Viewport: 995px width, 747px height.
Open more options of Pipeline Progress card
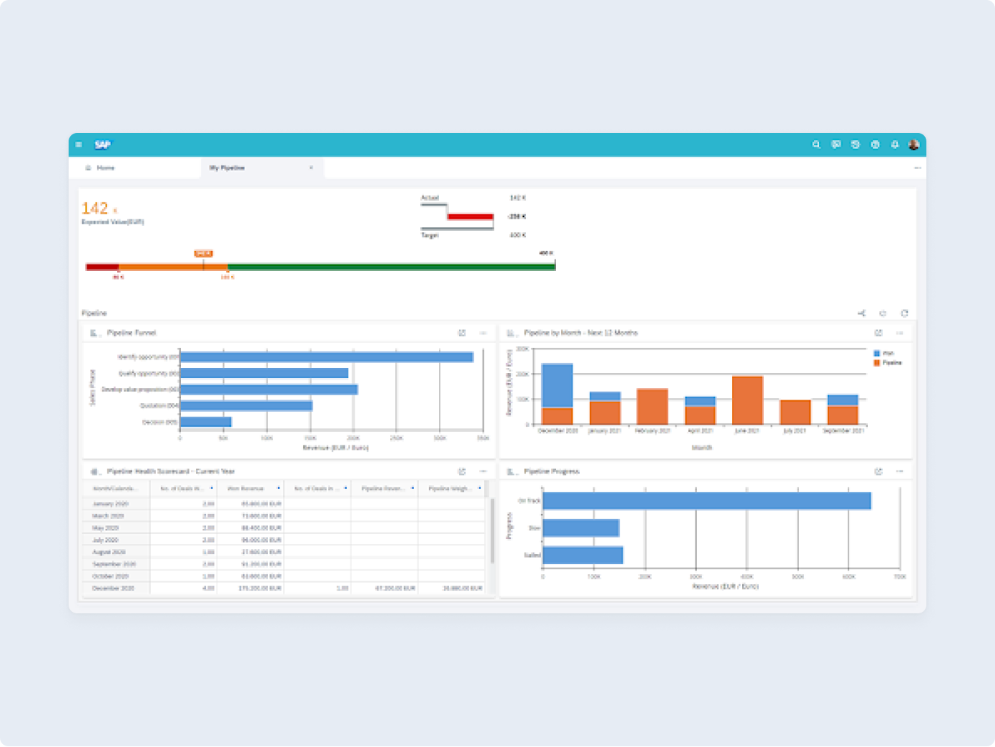(900, 472)
